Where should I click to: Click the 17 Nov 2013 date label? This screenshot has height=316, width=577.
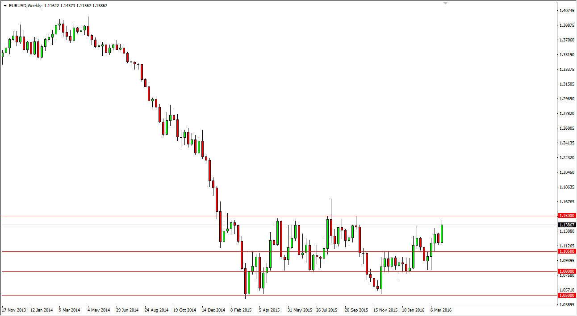point(14,308)
